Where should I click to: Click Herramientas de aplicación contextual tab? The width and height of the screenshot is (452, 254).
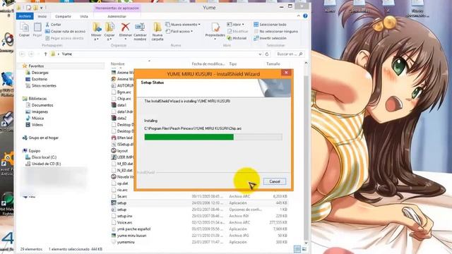[117, 8]
